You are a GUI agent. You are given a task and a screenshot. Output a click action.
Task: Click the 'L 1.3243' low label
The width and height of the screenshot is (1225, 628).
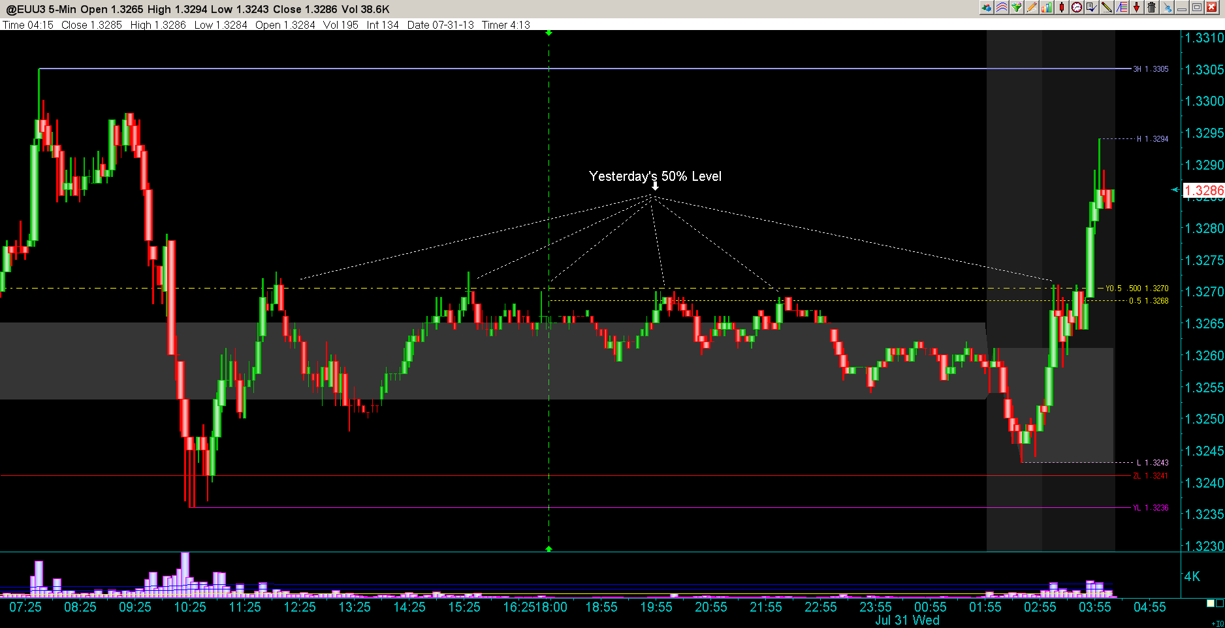click(1153, 463)
